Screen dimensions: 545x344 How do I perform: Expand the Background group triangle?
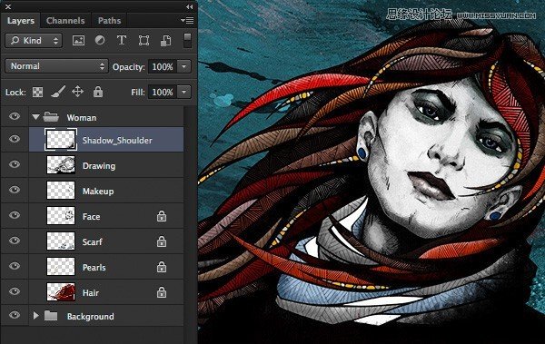(35, 316)
